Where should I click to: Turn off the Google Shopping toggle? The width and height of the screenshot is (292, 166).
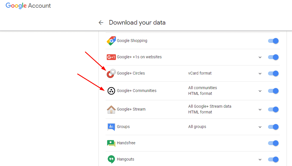273,41
